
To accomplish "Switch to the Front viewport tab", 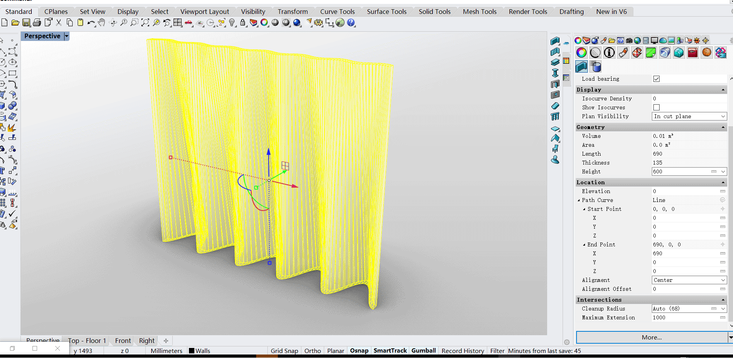I will coord(123,341).
